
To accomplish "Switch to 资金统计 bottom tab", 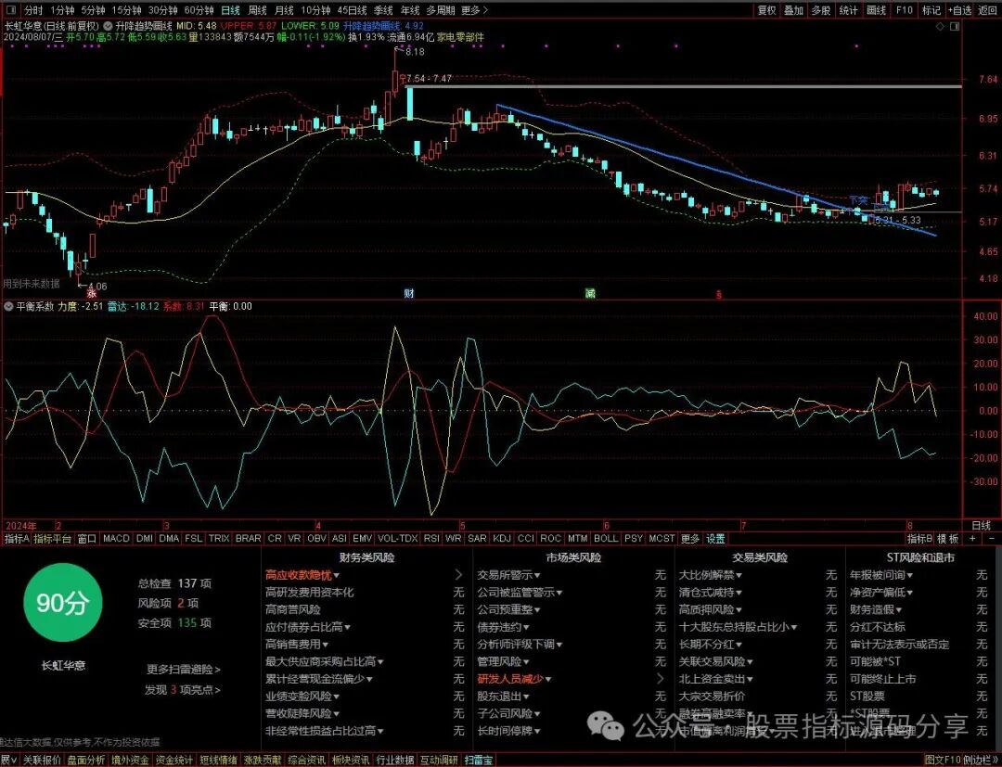I will (174, 760).
